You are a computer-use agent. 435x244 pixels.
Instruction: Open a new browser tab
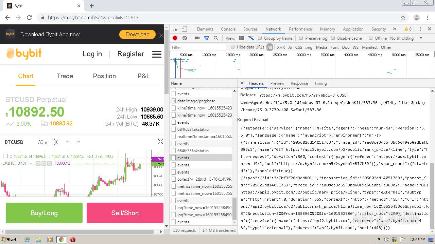pos(92,6)
